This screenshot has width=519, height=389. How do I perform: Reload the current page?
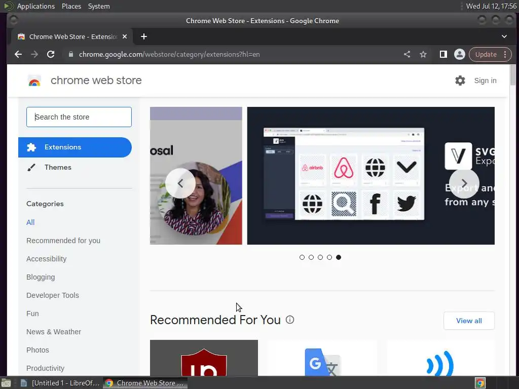[51, 54]
